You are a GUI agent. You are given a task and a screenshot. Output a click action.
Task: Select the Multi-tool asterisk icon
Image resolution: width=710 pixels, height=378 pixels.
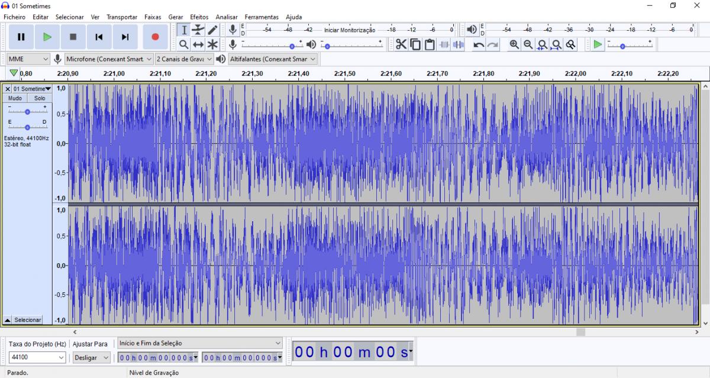click(x=212, y=44)
